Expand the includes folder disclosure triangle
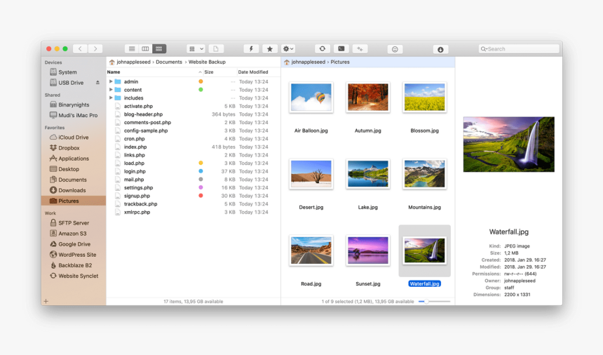The height and width of the screenshot is (355, 603). coord(111,98)
